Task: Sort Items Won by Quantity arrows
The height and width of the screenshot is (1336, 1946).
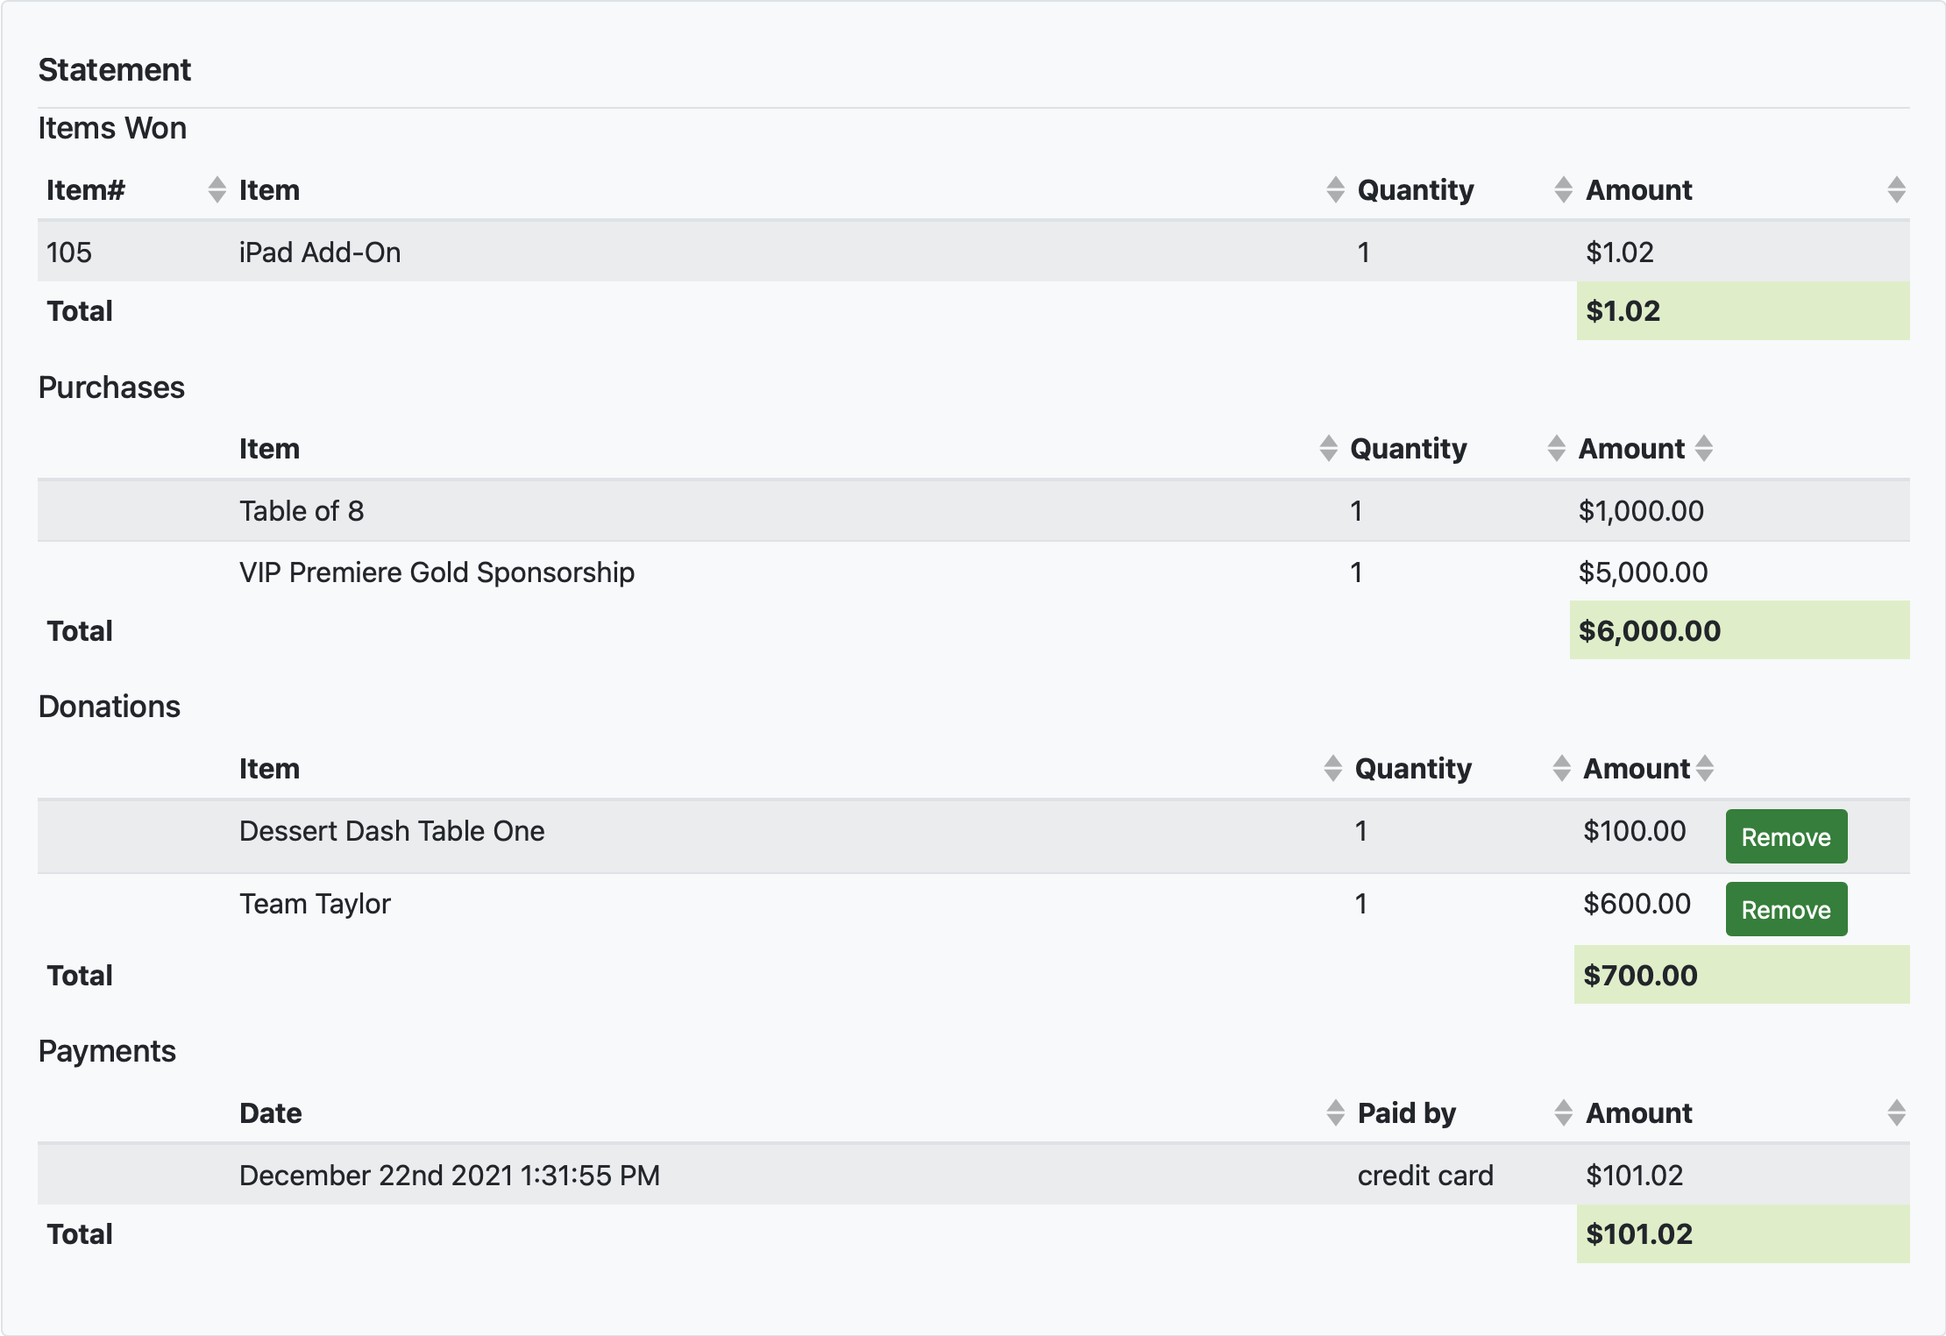Action: click(x=1562, y=189)
